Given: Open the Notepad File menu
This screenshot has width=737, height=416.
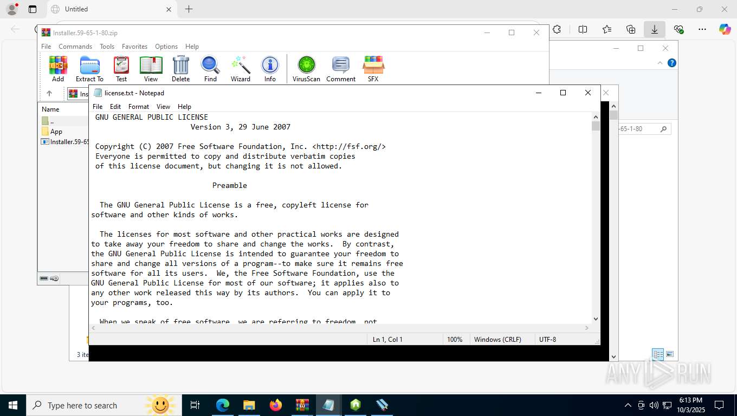Looking at the screenshot, I should click(x=98, y=107).
